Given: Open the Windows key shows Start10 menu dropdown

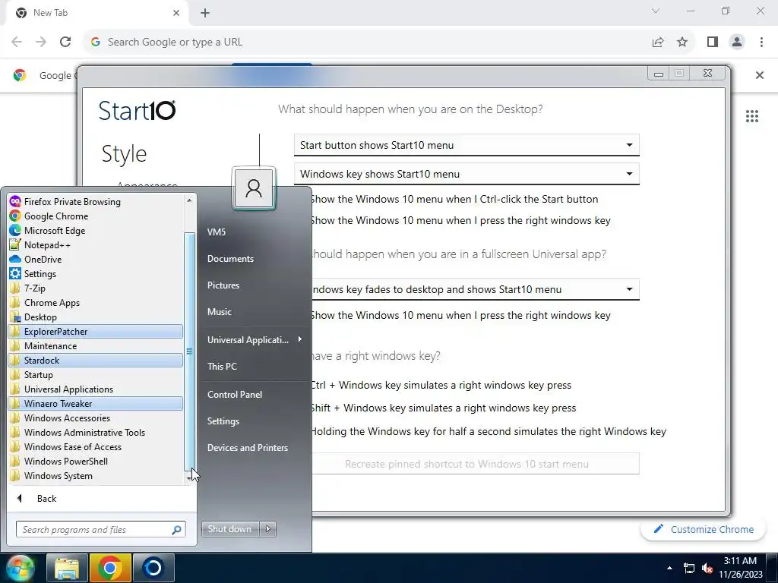Looking at the screenshot, I should pyautogui.click(x=466, y=174).
